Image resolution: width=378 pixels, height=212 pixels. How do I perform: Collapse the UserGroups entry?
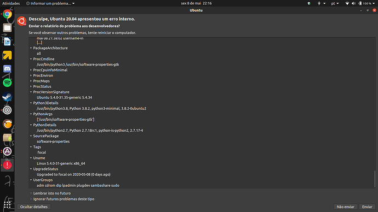[x=31, y=180]
